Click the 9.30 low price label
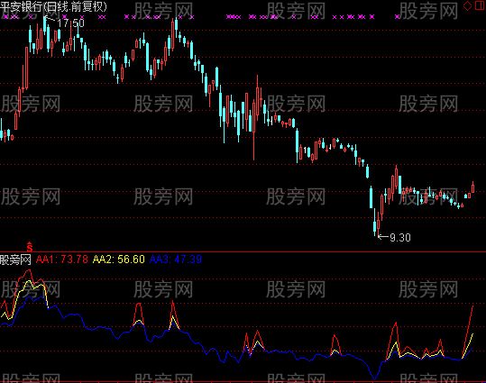 pos(400,238)
